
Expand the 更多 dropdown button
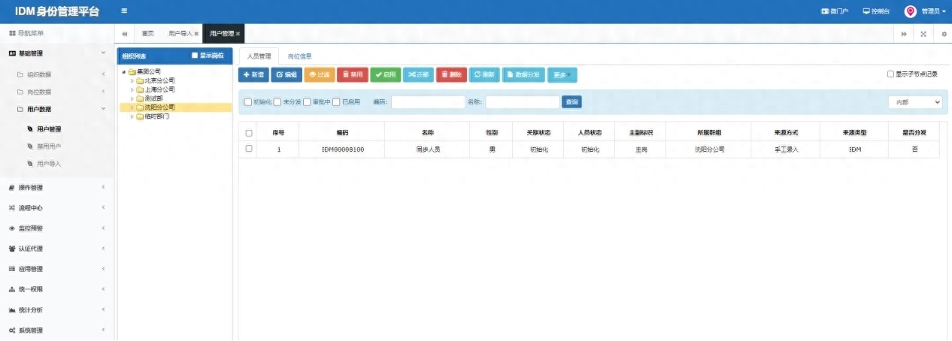(562, 74)
